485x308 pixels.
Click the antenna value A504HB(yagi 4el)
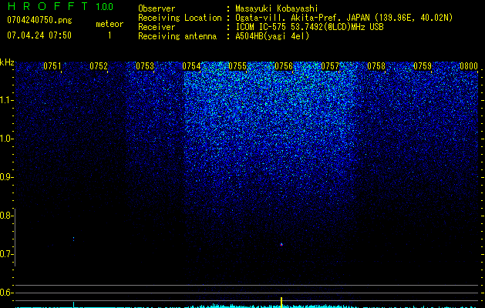click(272, 36)
